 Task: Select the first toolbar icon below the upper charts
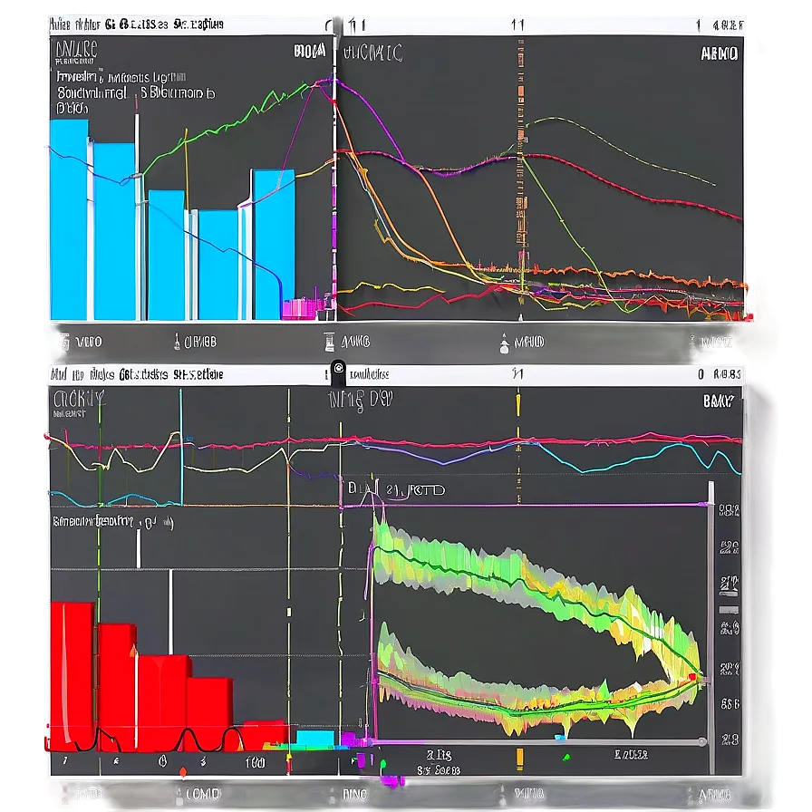(64, 342)
